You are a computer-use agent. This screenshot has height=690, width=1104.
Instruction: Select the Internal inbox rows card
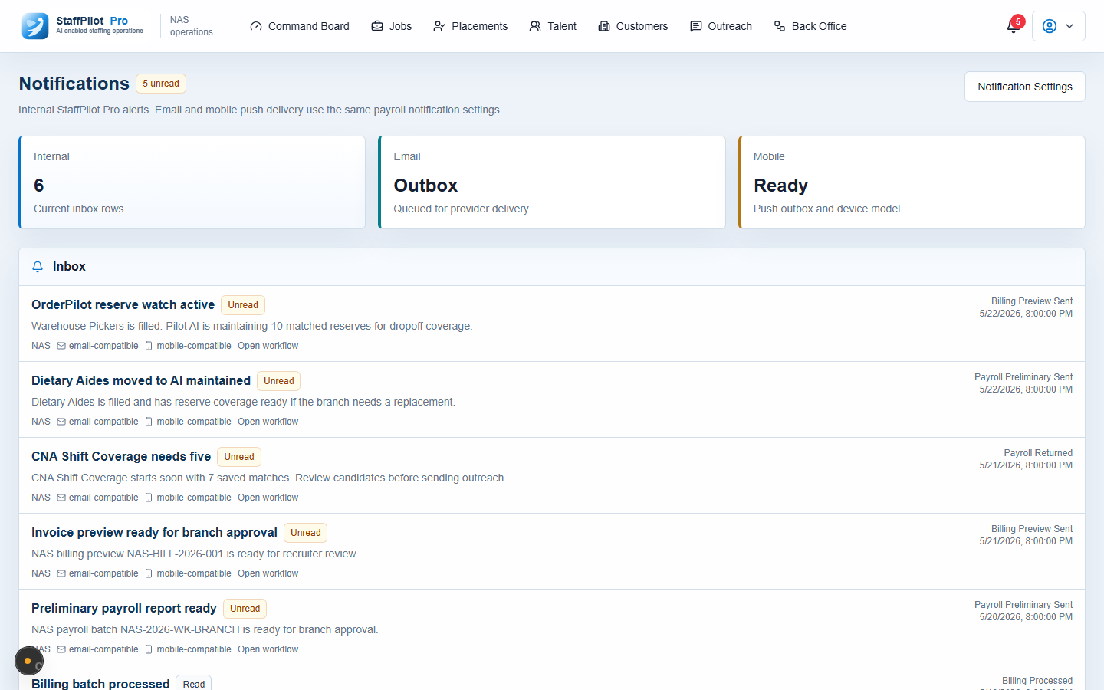pyautogui.click(x=192, y=182)
